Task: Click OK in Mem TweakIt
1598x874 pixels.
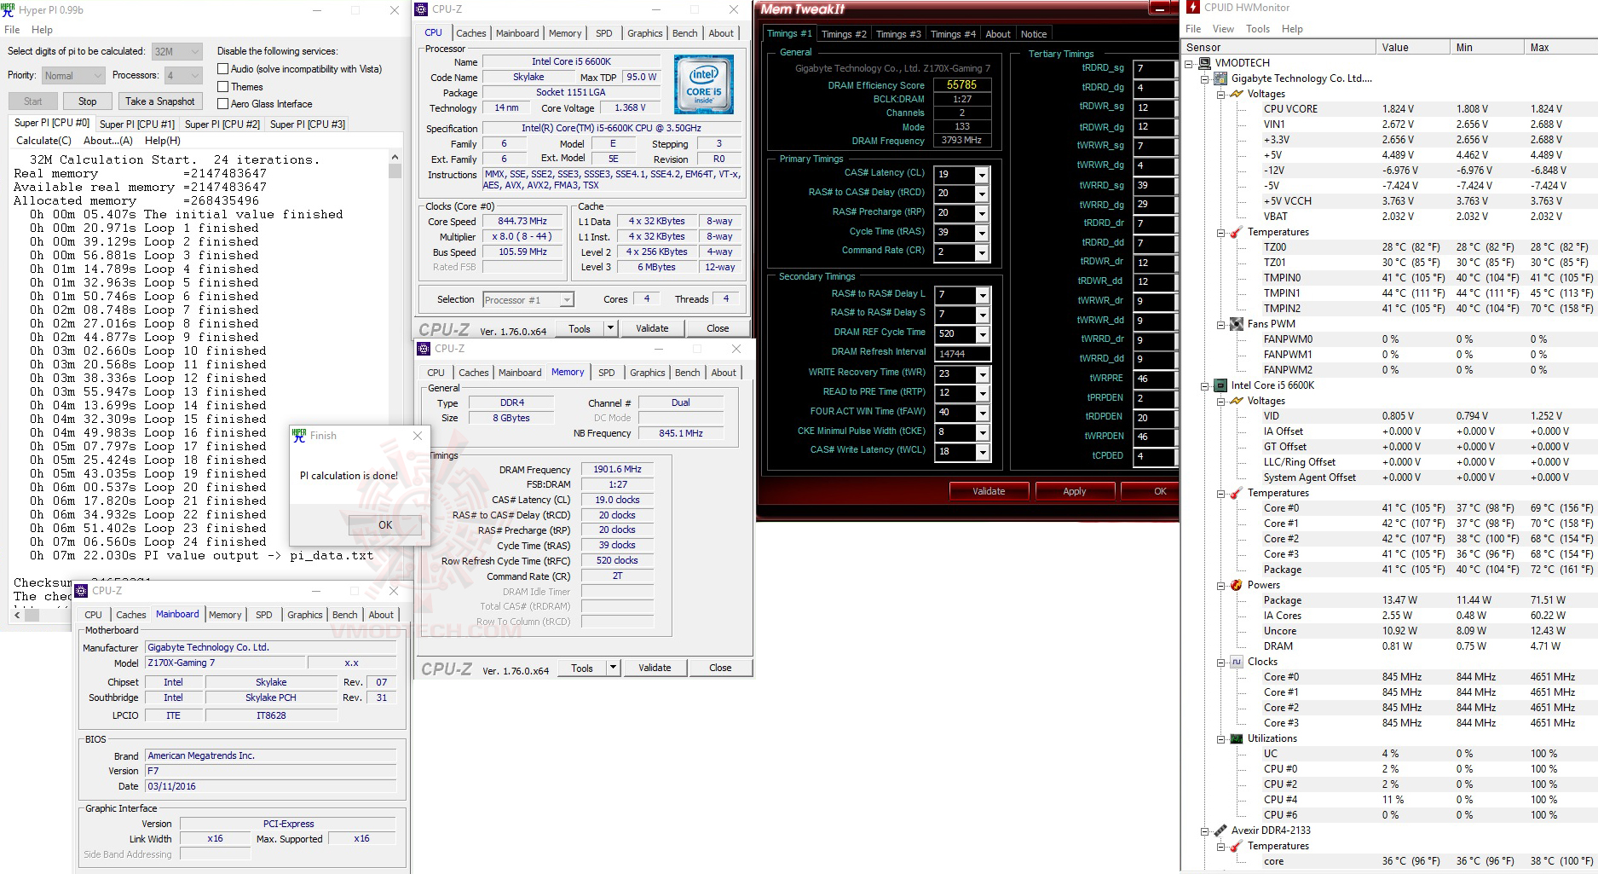Action: coord(1151,491)
